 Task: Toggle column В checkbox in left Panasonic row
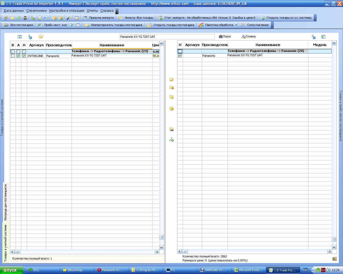click(13, 56)
